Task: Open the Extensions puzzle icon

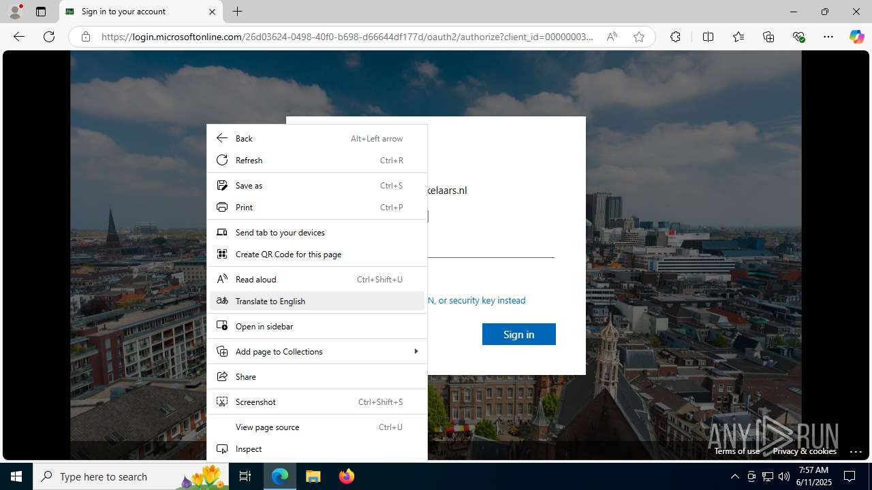Action: (x=675, y=37)
